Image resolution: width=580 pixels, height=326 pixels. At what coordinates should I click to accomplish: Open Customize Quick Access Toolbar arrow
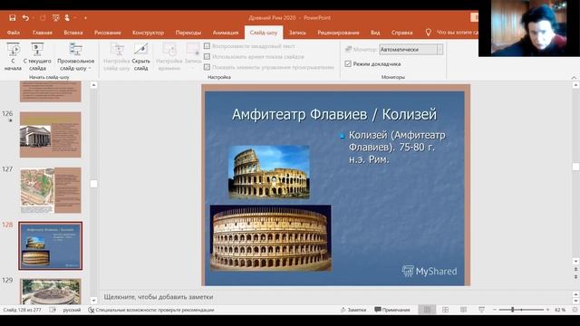point(85,18)
